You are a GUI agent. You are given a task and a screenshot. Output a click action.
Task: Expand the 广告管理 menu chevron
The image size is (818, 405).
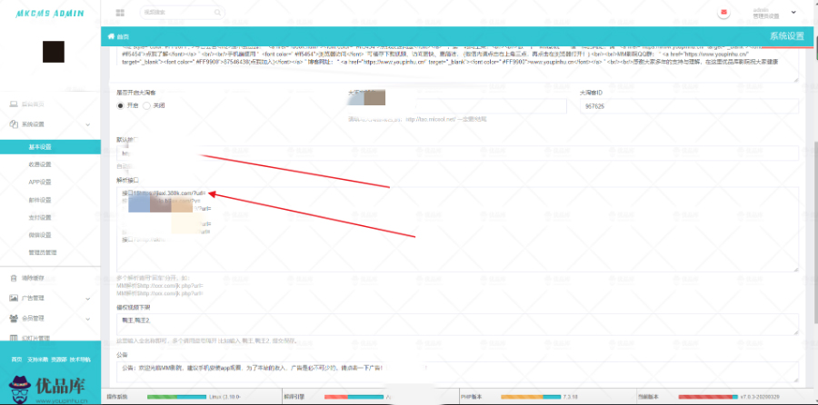click(87, 299)
